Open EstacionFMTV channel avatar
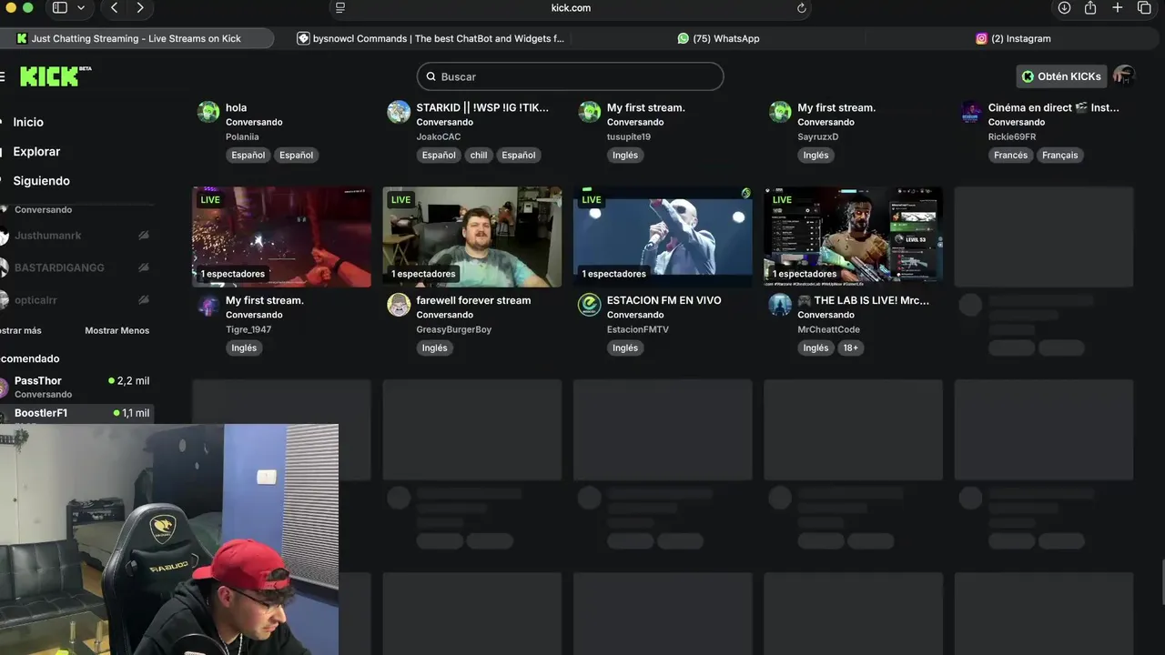The height and width of the screenshot is (655, 1165). pyautogui.click(x=590, y=305)
